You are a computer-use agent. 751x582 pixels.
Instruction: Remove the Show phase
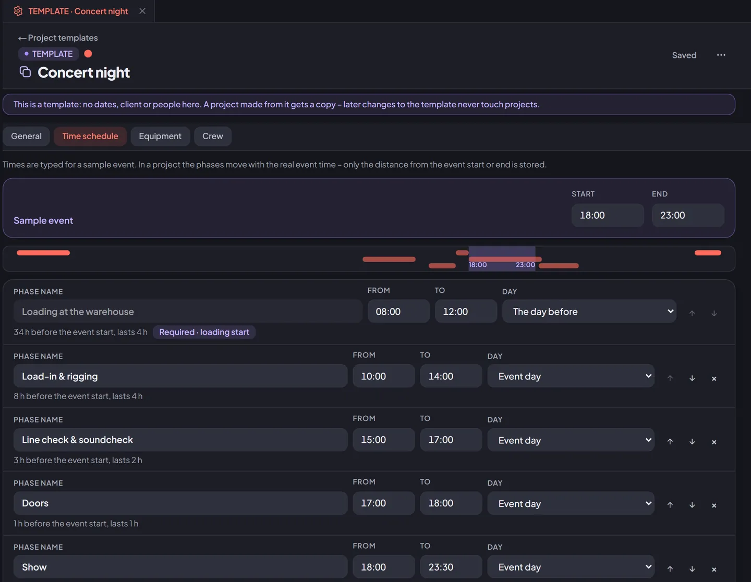click(x=714, y=569)
